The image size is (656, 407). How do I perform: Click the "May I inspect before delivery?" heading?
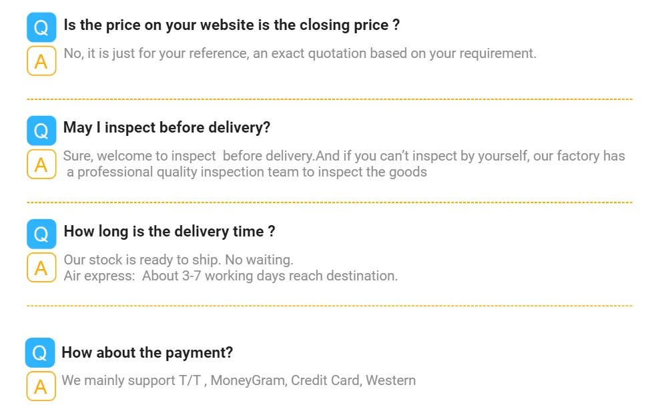click(x=167, y=127)
